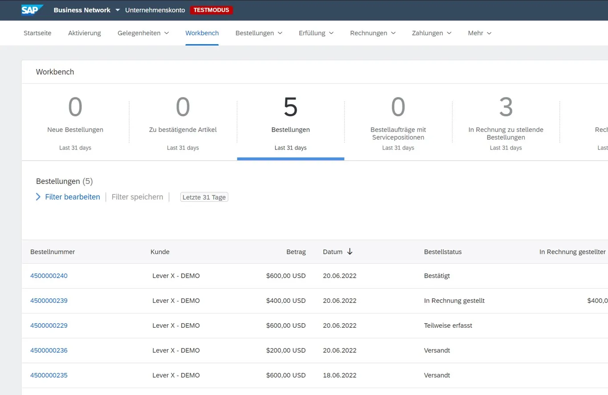
Task: Click Lever X - DEMO in row 4500000240
Action: click(176, 276)
